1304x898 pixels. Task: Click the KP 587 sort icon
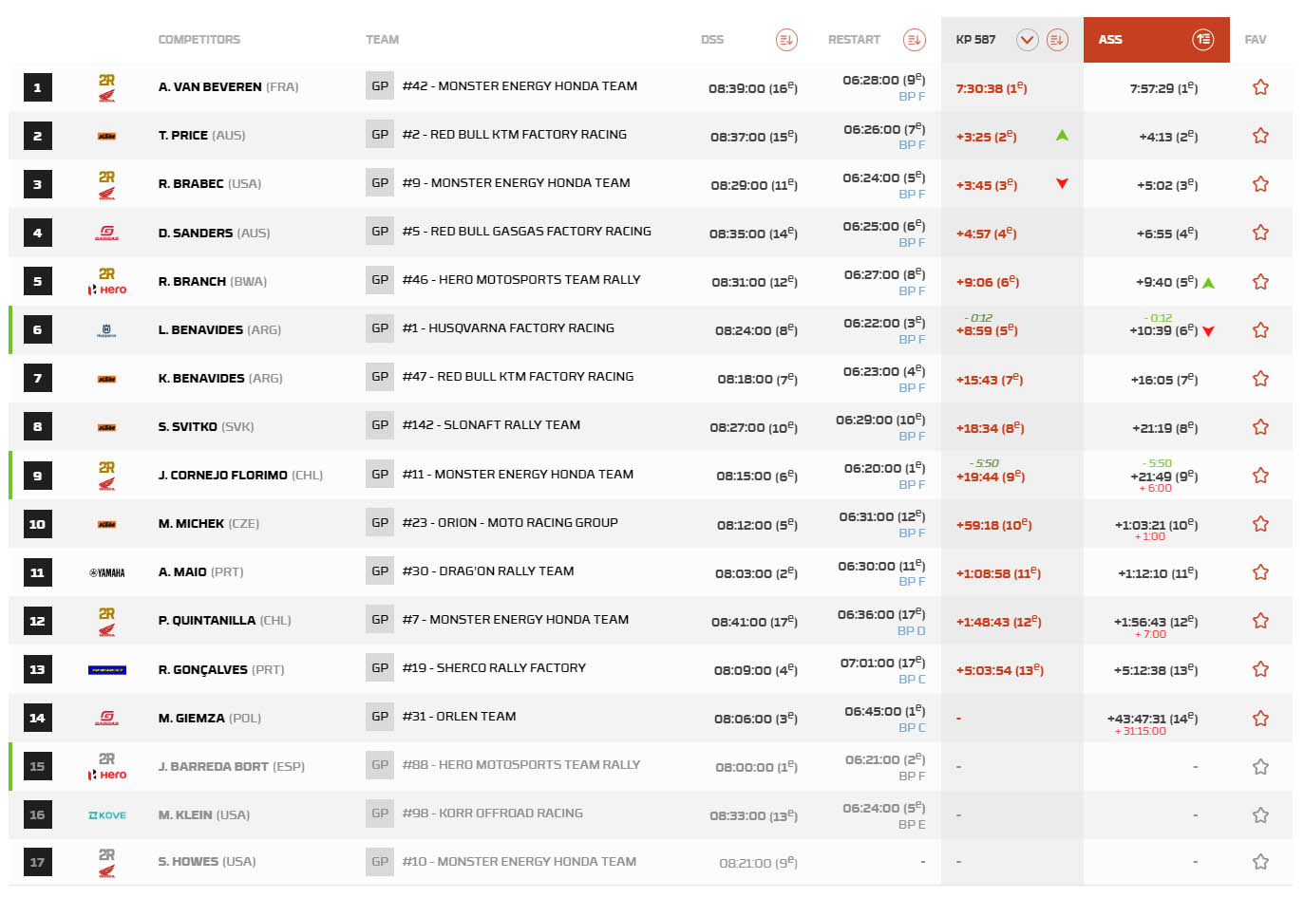click(x=1057, y=40)
